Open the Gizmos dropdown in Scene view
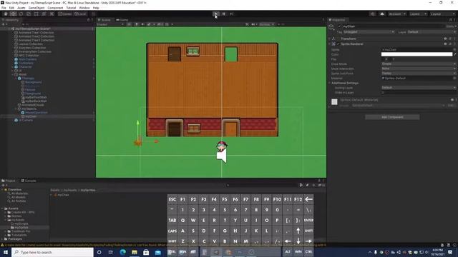 (x=266, y=24)
